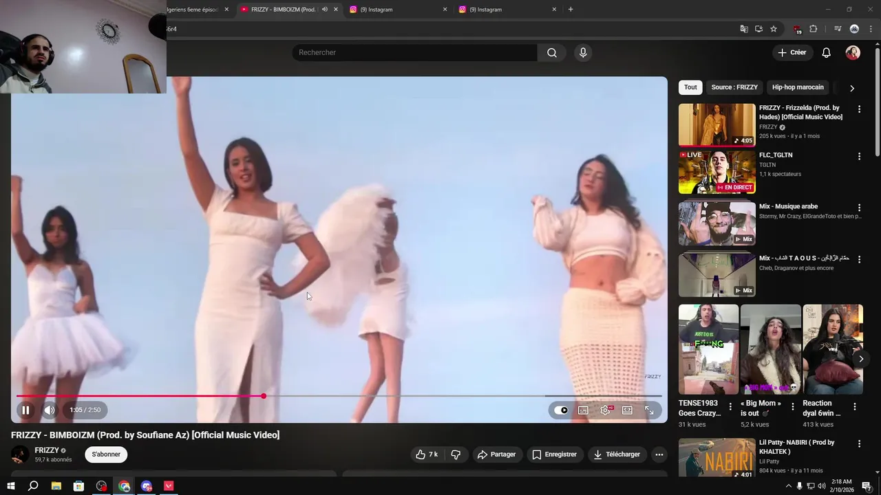Click the red scrubber handle on timeline

coord(264,396)
